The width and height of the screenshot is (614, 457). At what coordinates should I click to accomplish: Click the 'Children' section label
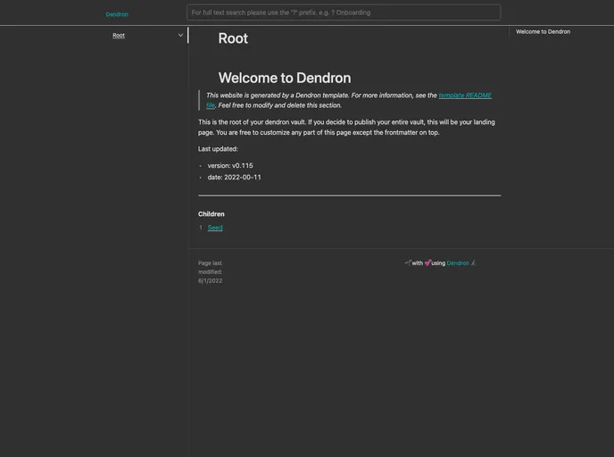(x=211, y=214)
